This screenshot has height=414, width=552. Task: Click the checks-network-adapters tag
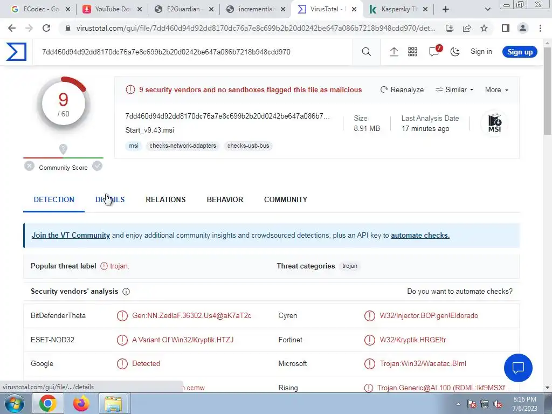click(183, 146)
